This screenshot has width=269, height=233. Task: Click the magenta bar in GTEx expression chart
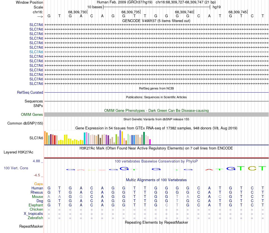[150, 142]
